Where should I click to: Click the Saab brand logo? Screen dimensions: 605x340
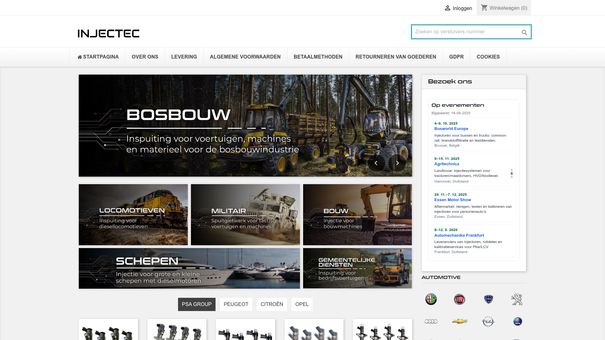pyautogui.click(x=517, y=321)
